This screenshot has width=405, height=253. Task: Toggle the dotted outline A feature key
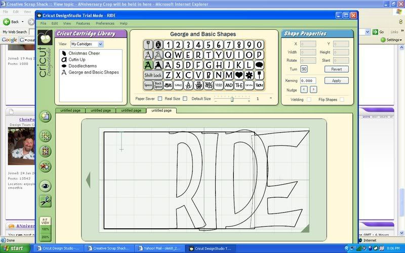click(x=158, y=55)
